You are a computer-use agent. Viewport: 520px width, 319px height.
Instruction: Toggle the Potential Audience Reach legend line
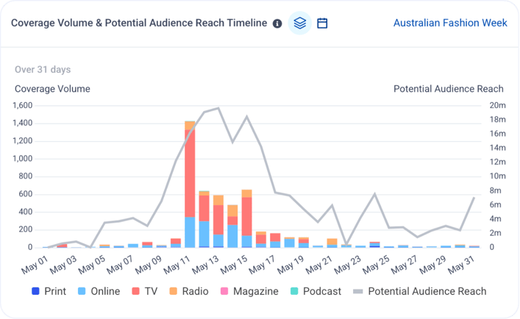(x=419, y=291)
